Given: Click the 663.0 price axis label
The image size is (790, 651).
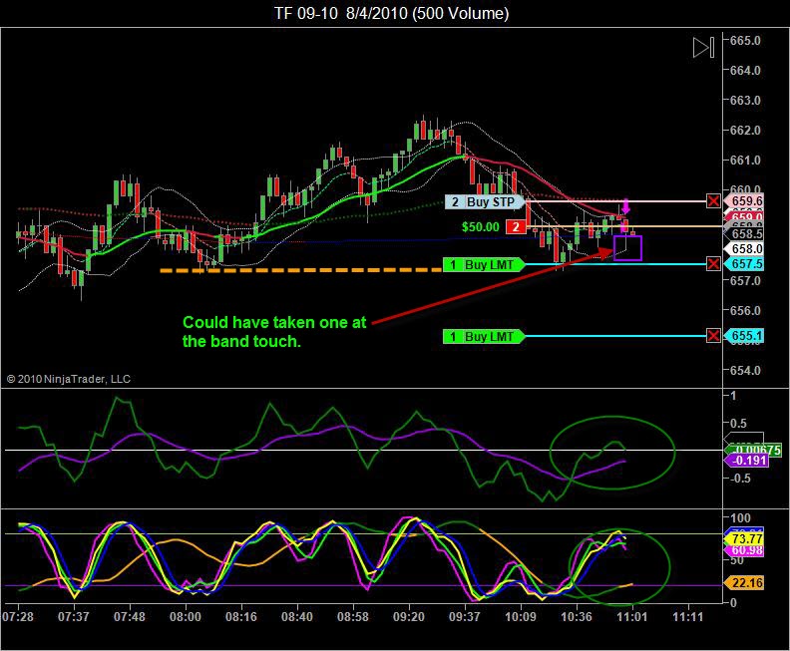Looking at the screenshot, I should [x=746, y=101].
